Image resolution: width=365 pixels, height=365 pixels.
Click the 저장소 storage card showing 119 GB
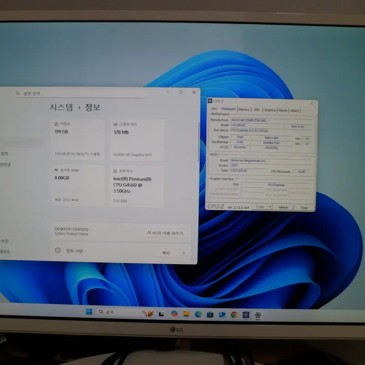[78, 140]
